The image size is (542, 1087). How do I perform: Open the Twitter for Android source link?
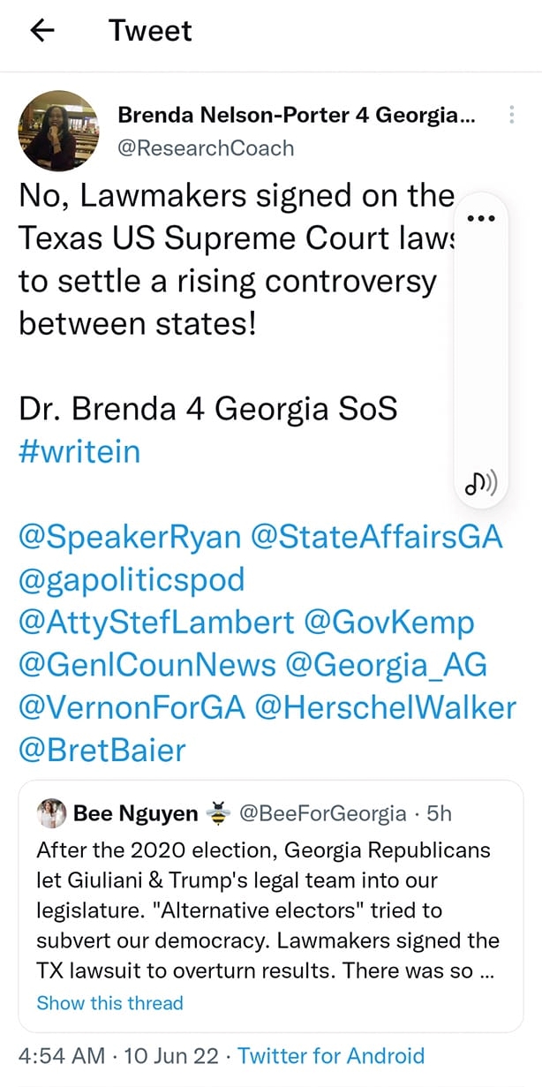click(331, 1055)
